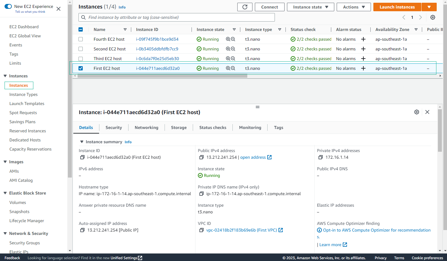Zoom in filter for Fourth EC2 host state

tap(228, 39)
